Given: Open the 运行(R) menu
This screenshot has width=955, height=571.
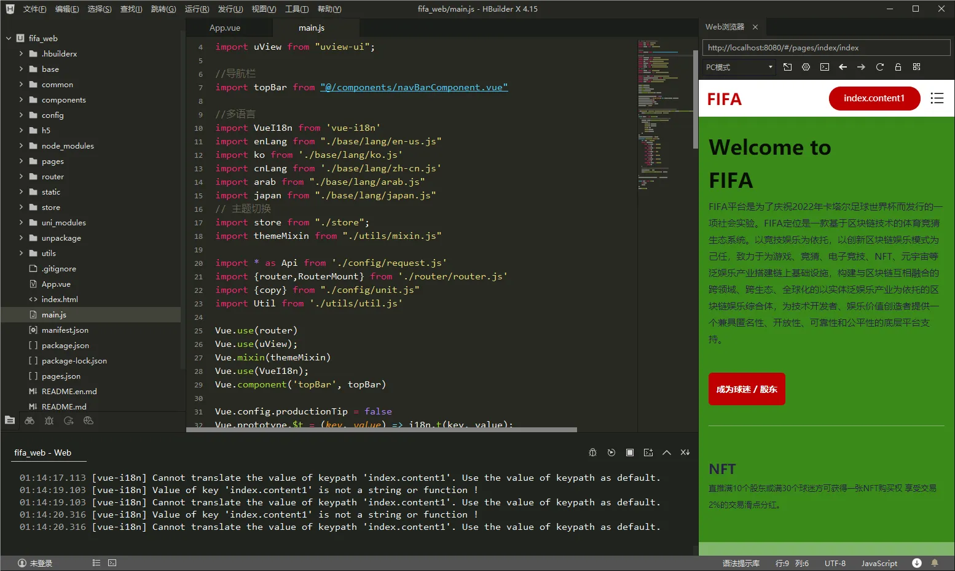Looking at the screenshot, I should pyautogui.click(x=197, y=9).
